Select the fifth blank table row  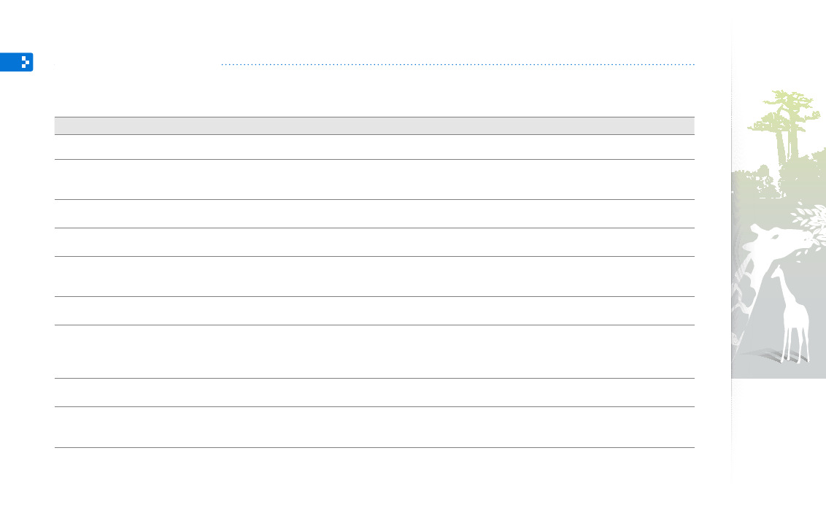[x=374, y=276]
